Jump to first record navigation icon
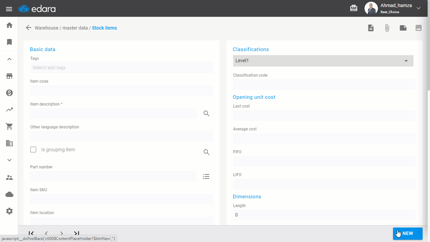 [31, 233]
